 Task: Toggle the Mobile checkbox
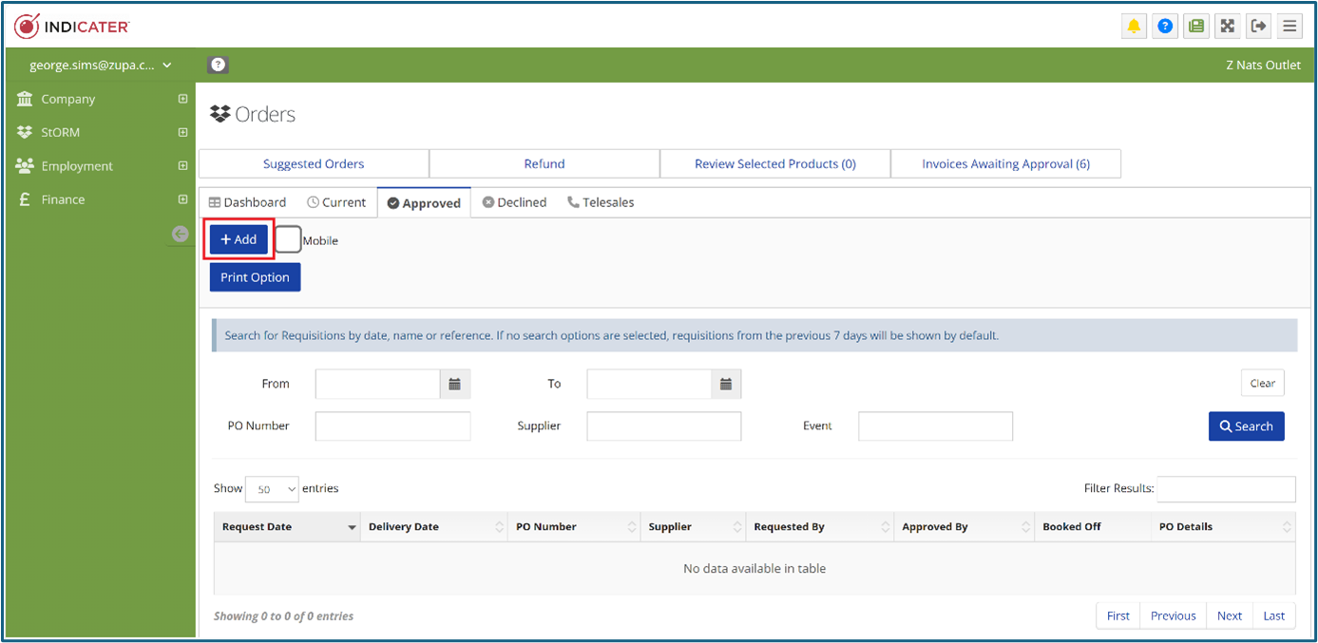point(289,239)
